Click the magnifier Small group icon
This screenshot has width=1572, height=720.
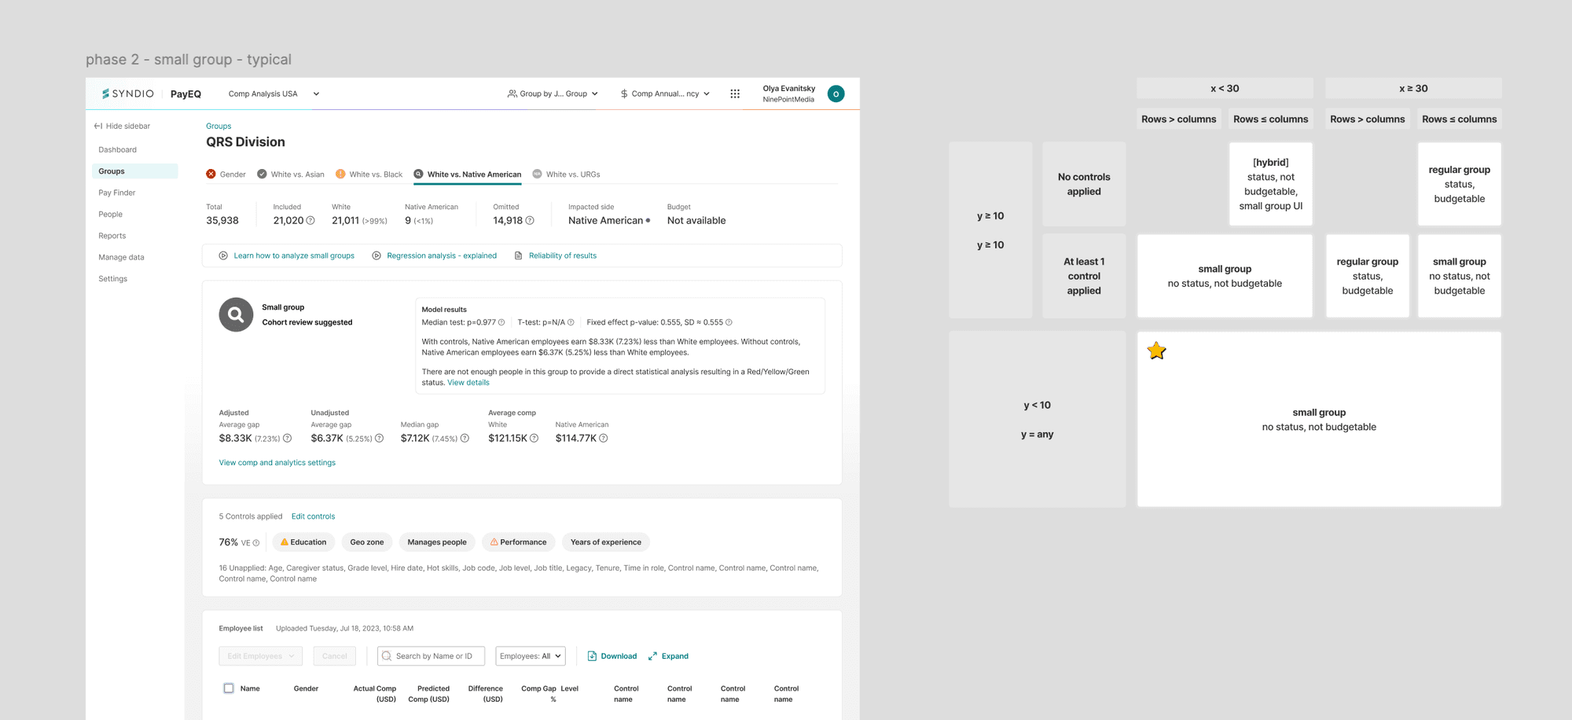236,314
